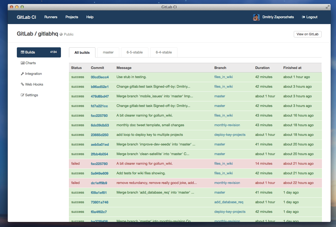Click the Settings edit pencil icon
Screen dimensions: 336x227
22,95
